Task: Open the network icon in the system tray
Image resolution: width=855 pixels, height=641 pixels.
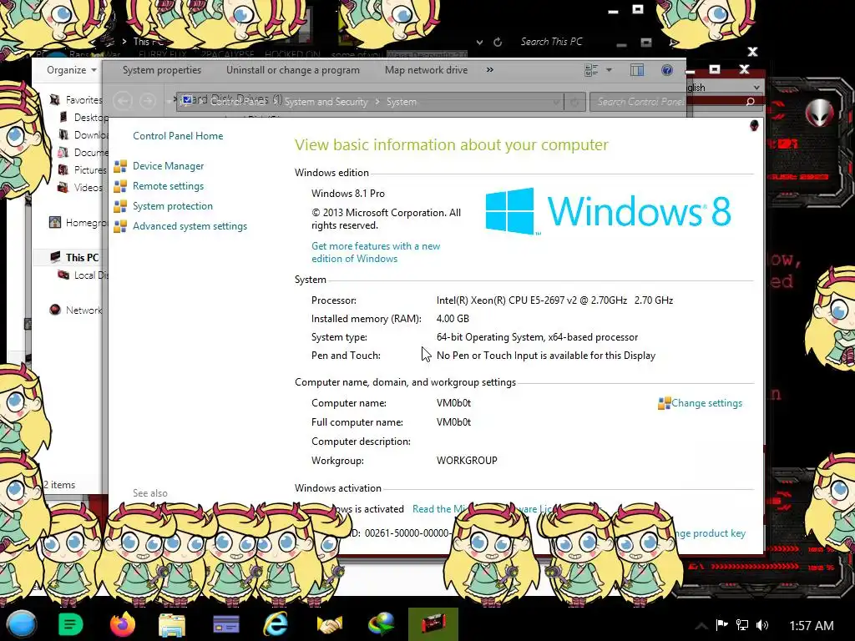Action: tap(742, 624)
